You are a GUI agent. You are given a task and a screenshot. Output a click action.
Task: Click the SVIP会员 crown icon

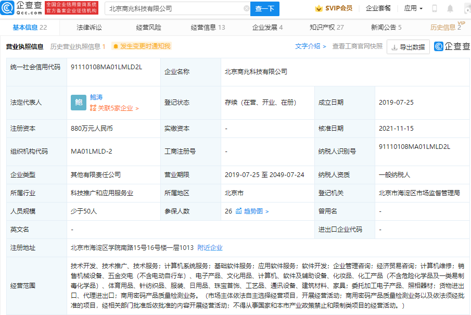[319, 8]
